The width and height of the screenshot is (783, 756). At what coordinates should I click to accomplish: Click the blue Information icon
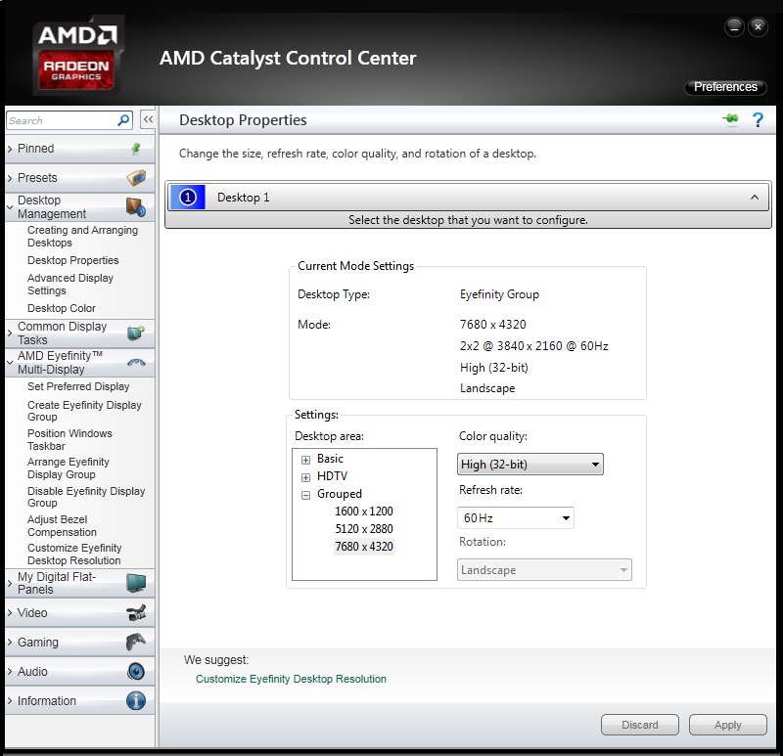(x=136, y=700)
